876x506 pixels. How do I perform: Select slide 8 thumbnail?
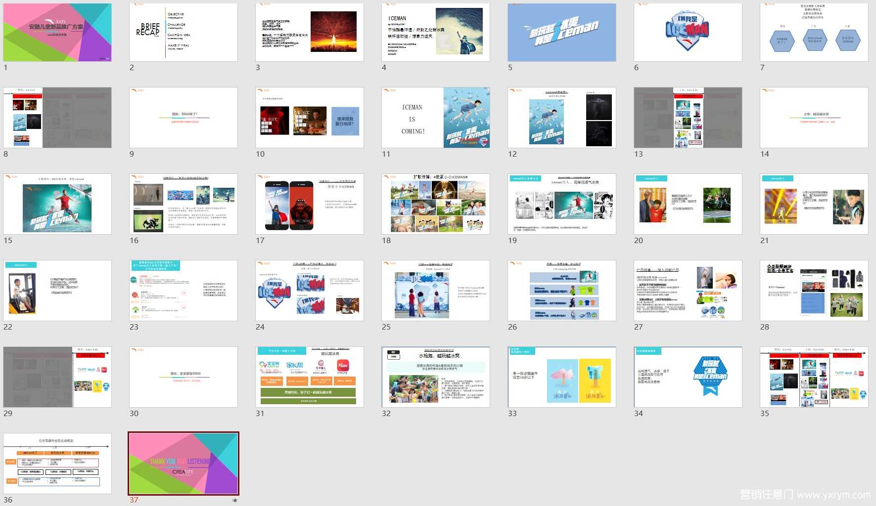[x=57, y=118]
